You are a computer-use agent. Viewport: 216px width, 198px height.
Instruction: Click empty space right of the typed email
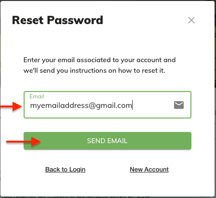pyautogui.click(x=153, y=106)
